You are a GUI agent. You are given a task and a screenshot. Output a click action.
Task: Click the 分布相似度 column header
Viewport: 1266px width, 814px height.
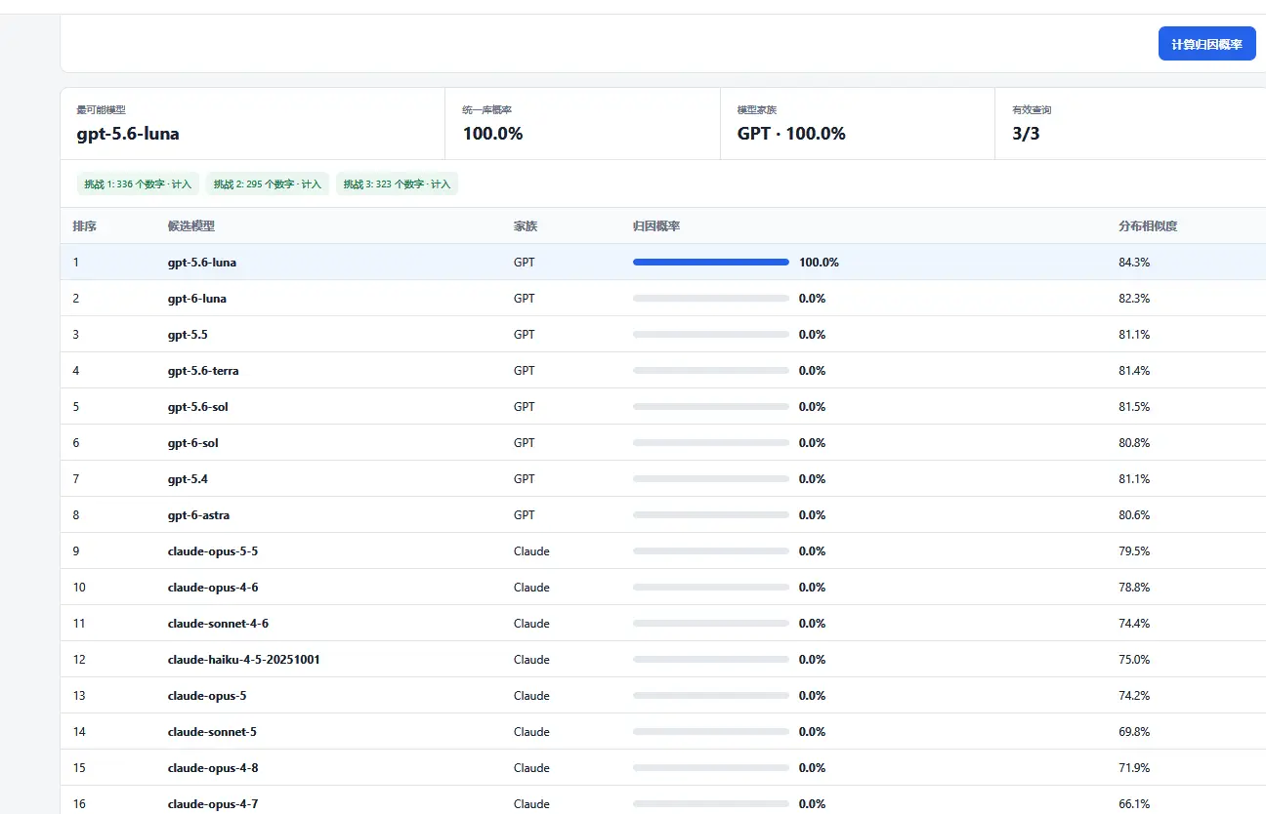1148,225
